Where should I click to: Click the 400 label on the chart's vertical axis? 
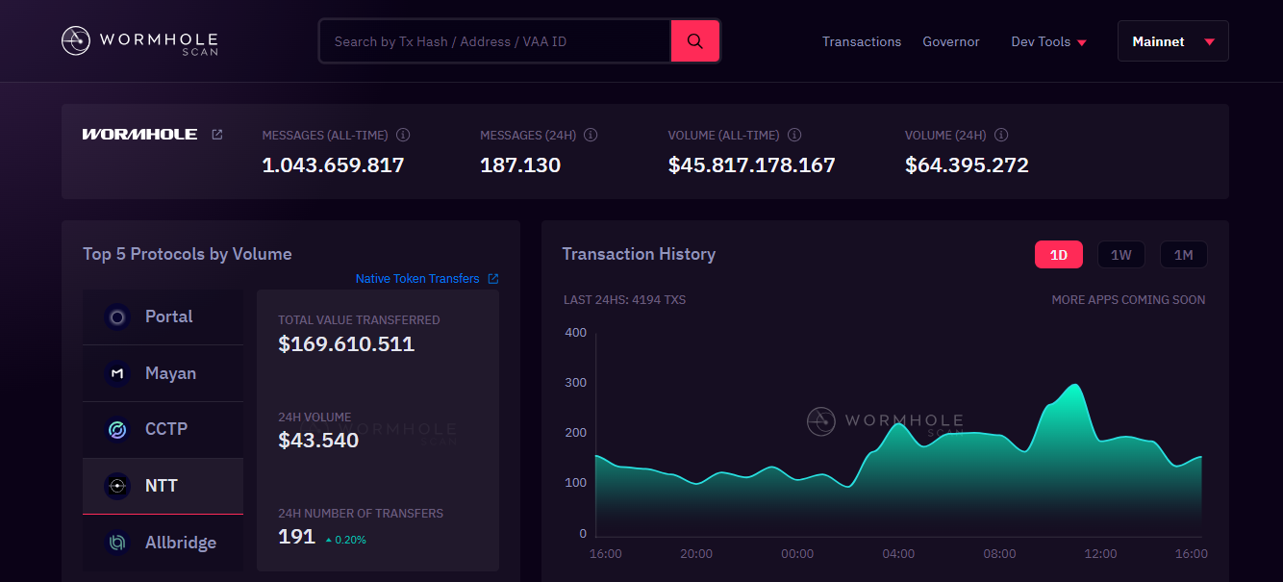[576, 333]
